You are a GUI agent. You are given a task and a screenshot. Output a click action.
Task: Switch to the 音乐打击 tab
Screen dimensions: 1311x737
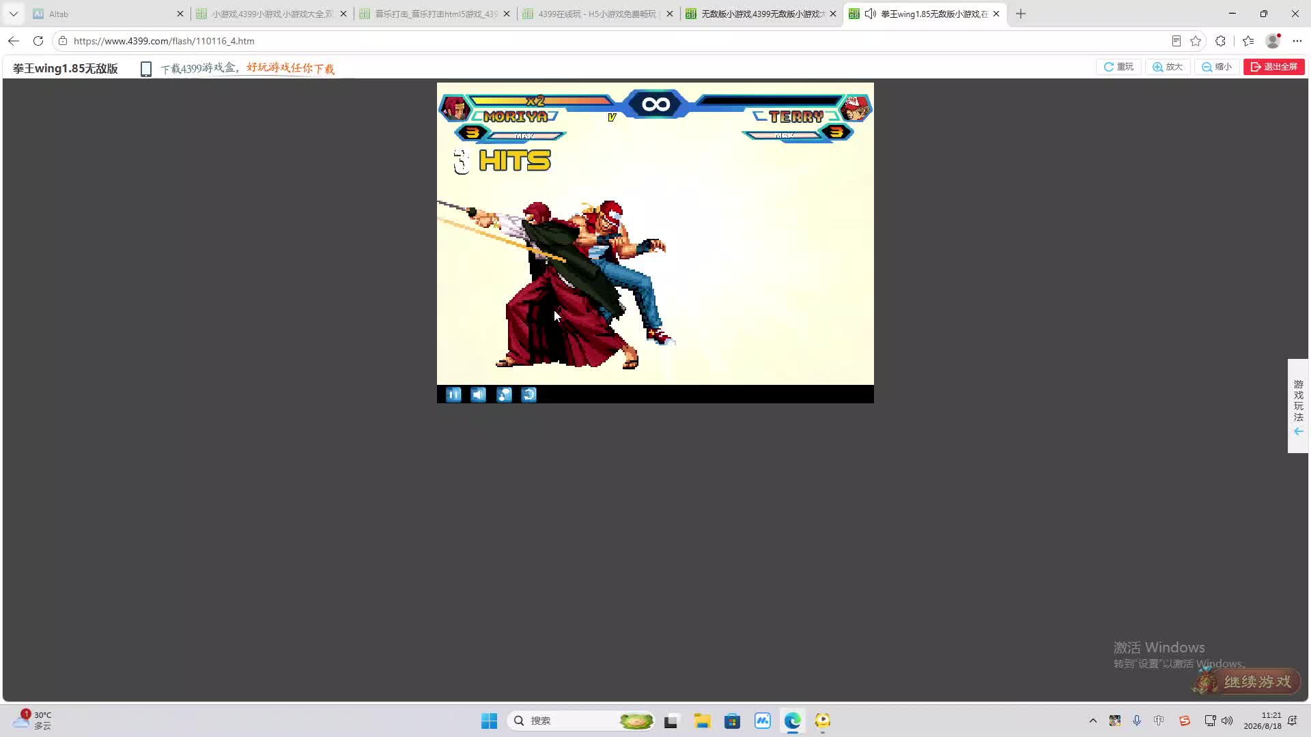click(434, 14)
